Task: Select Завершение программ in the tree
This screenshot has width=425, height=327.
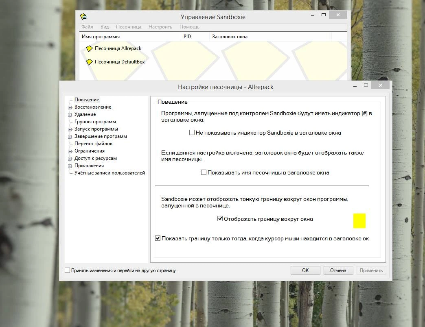Action: click(x=101, y=136)
